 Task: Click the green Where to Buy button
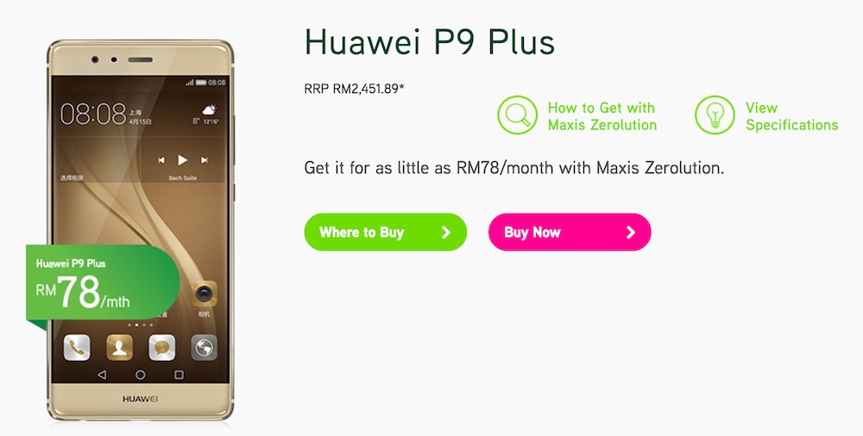(385, 232)
